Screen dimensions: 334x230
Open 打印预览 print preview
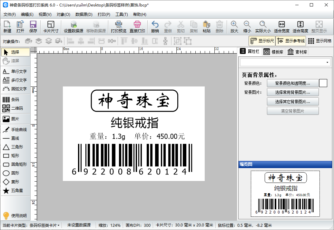pos(119,27)
